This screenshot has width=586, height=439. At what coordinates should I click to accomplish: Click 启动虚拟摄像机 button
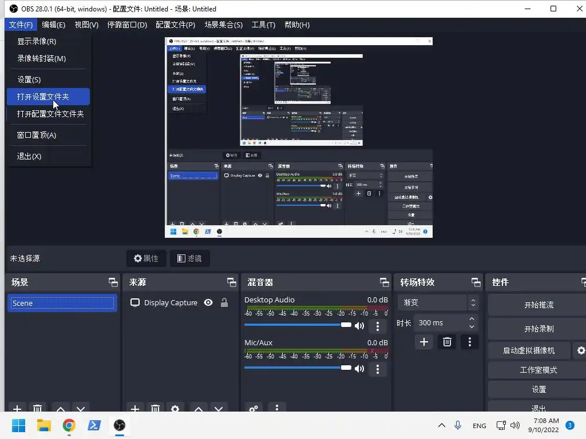[x=529, y=350]
